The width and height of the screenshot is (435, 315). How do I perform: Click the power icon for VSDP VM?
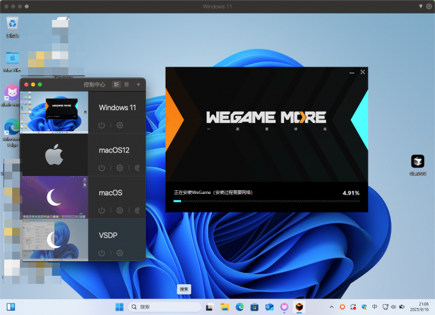[x=102, y=254]
